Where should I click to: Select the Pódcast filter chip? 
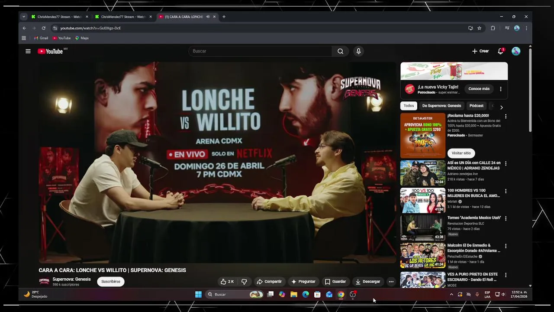pos(476,106)
